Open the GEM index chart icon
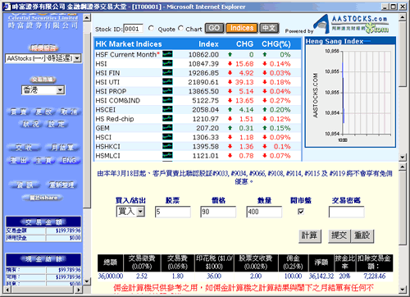Screen dimensions: 410x297 167,127
